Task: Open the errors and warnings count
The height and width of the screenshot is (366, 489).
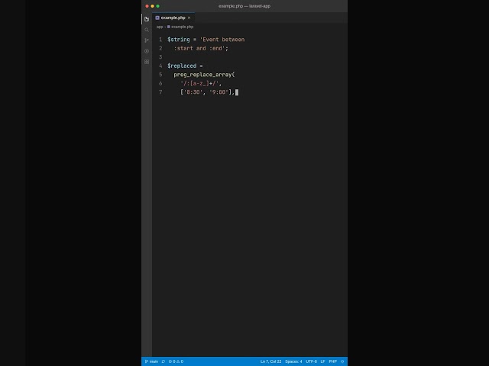Action: [176, 361]
